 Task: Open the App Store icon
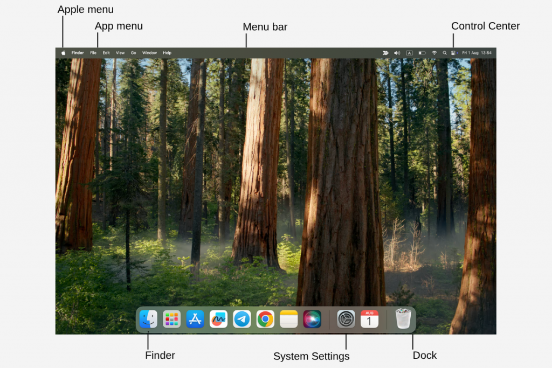195,319
